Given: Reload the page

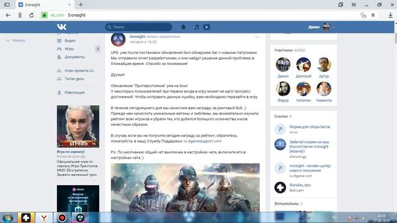Looking at the screenshot, I should [32, 15].
